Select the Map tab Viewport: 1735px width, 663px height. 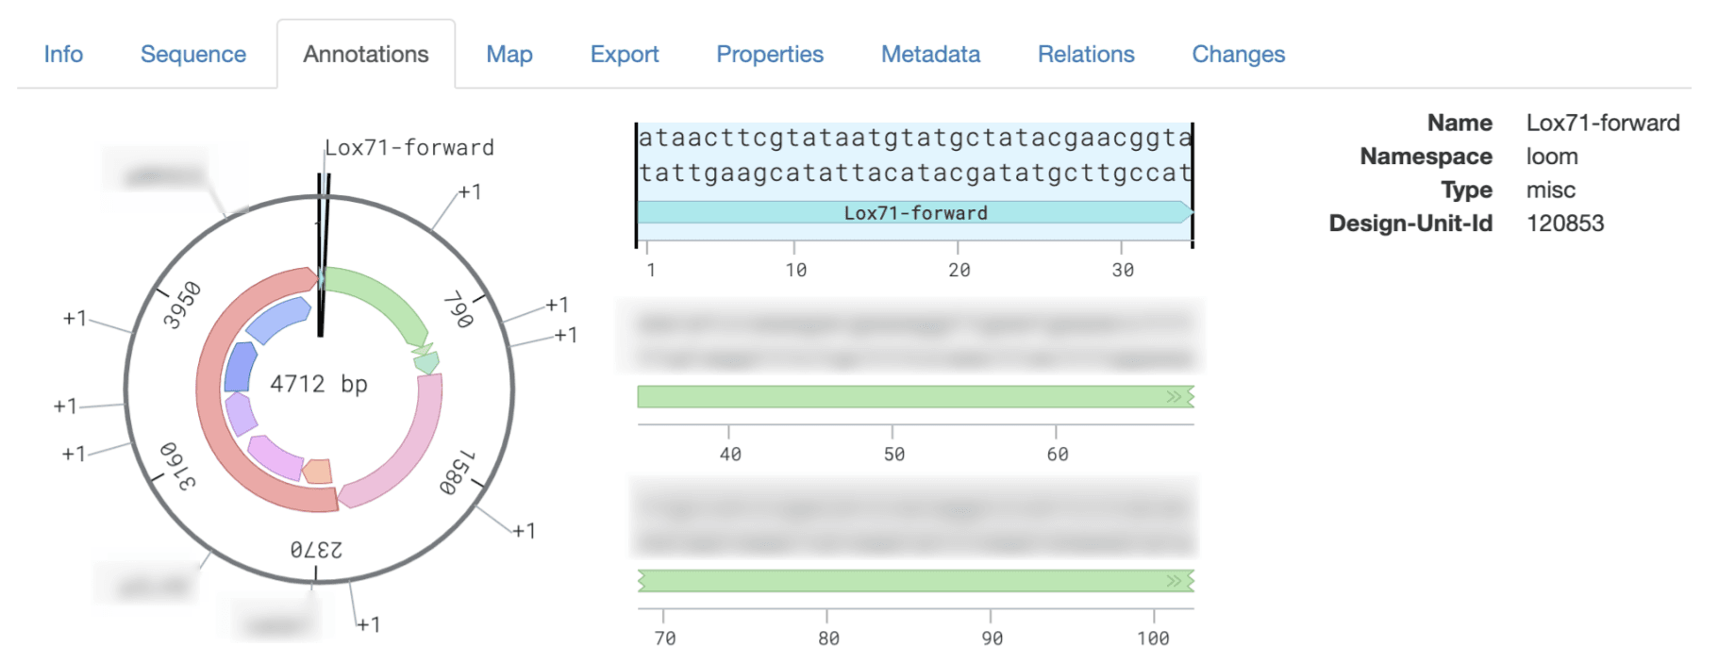pos(509,55)
